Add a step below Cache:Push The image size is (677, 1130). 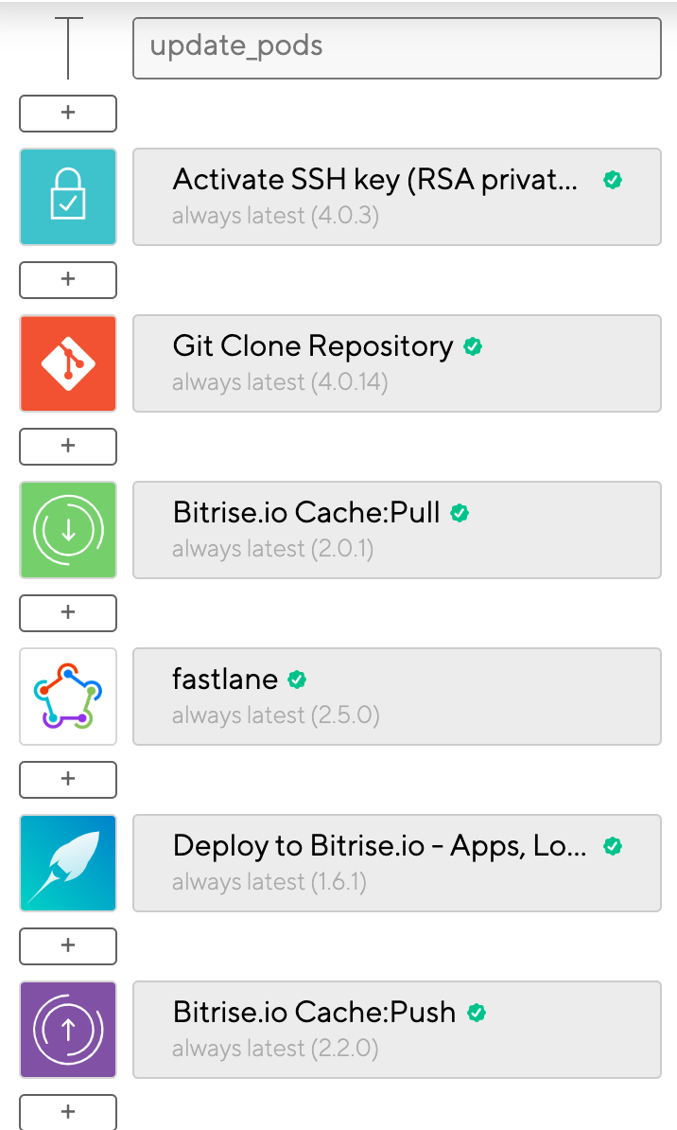tap(68, 1112)
